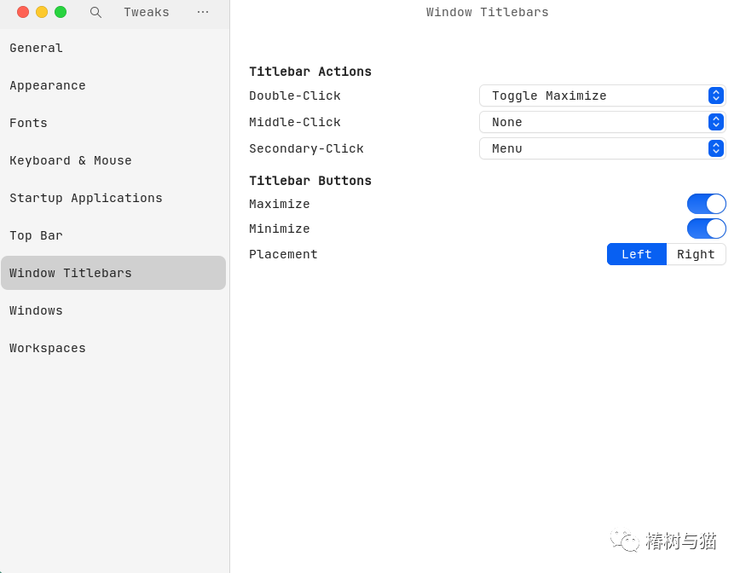Open the Double-Click action dropdown

[602, 95]
